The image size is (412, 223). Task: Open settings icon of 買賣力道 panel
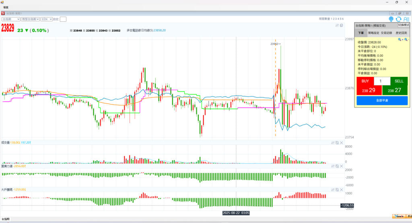(333, 166)
